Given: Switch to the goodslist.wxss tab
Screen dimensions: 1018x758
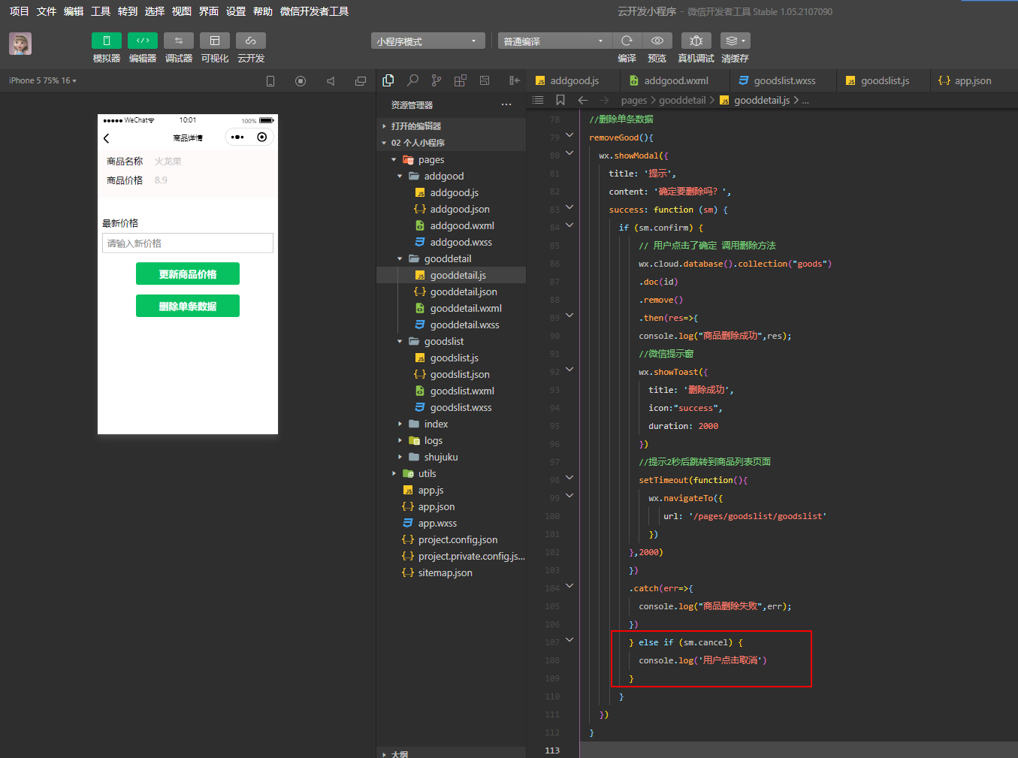Looking at the screenshot, I should pos(784,80).
